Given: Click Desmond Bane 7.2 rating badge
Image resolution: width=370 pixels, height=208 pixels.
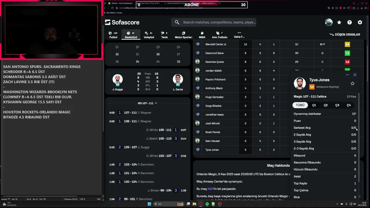Looking at the screenshot, I should [347, 53].
